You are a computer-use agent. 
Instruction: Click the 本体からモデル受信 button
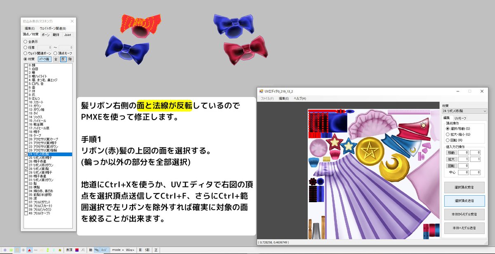464,215
